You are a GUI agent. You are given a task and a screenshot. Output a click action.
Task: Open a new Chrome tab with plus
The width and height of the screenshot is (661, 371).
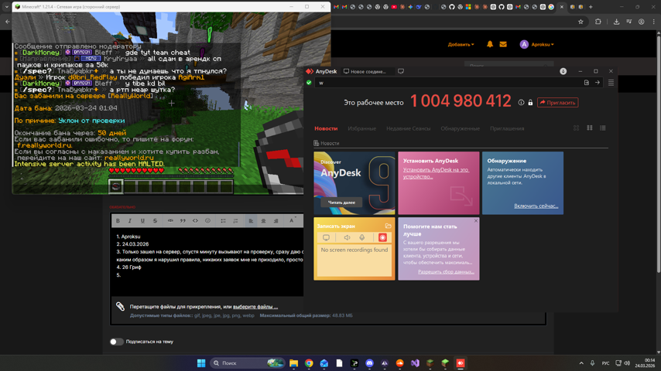(x=591, y=7)
